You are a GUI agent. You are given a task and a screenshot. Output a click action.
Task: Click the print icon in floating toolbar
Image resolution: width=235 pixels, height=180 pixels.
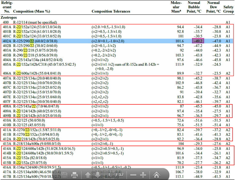[x=74, y=175]
